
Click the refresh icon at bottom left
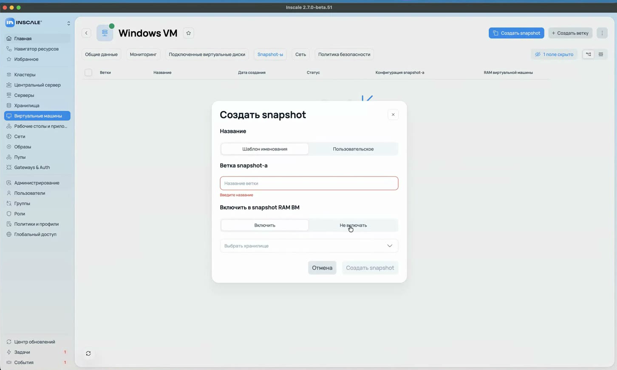(88, 353)
